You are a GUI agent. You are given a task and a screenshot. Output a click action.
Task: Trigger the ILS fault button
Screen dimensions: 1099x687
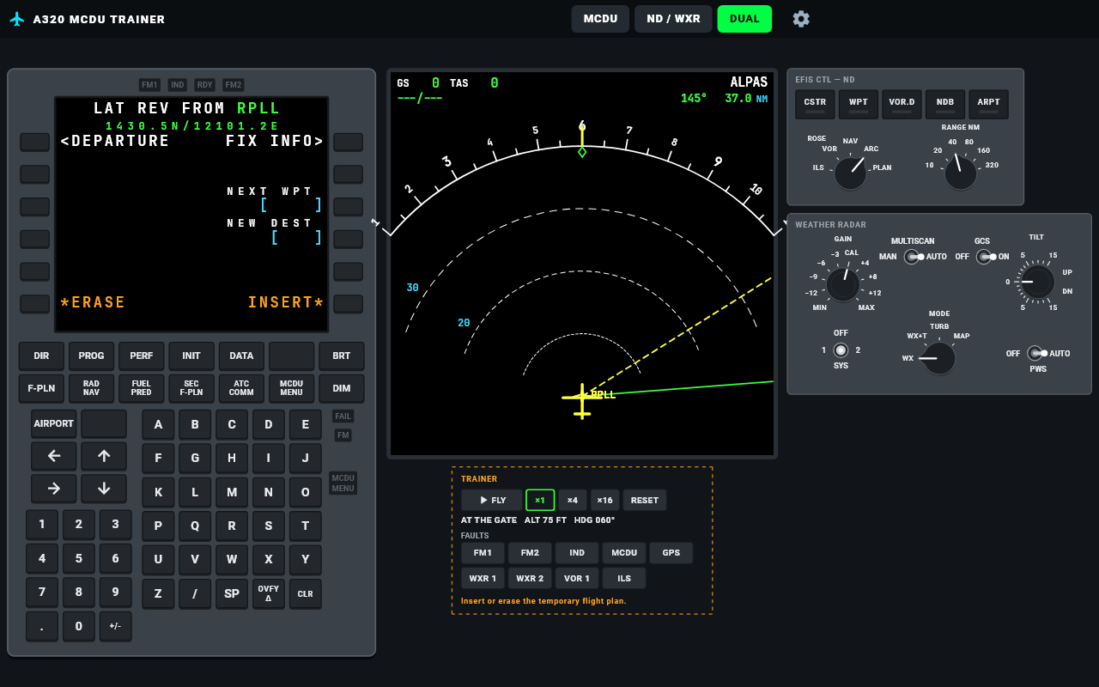[624, 578]
